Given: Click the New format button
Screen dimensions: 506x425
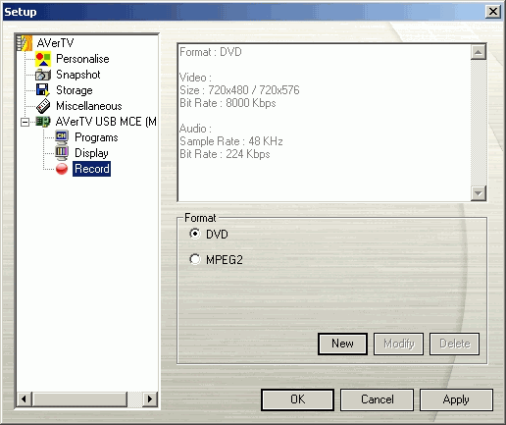Looking at the screenshot, I should (x=342, y=344).
